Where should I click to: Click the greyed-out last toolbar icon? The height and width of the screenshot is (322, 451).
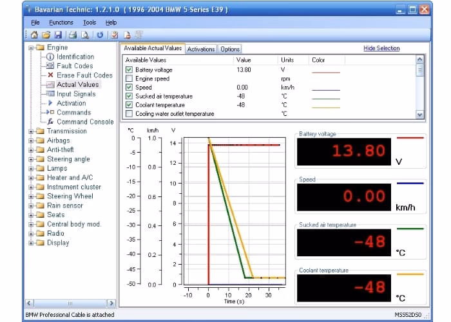coord(139,35)
